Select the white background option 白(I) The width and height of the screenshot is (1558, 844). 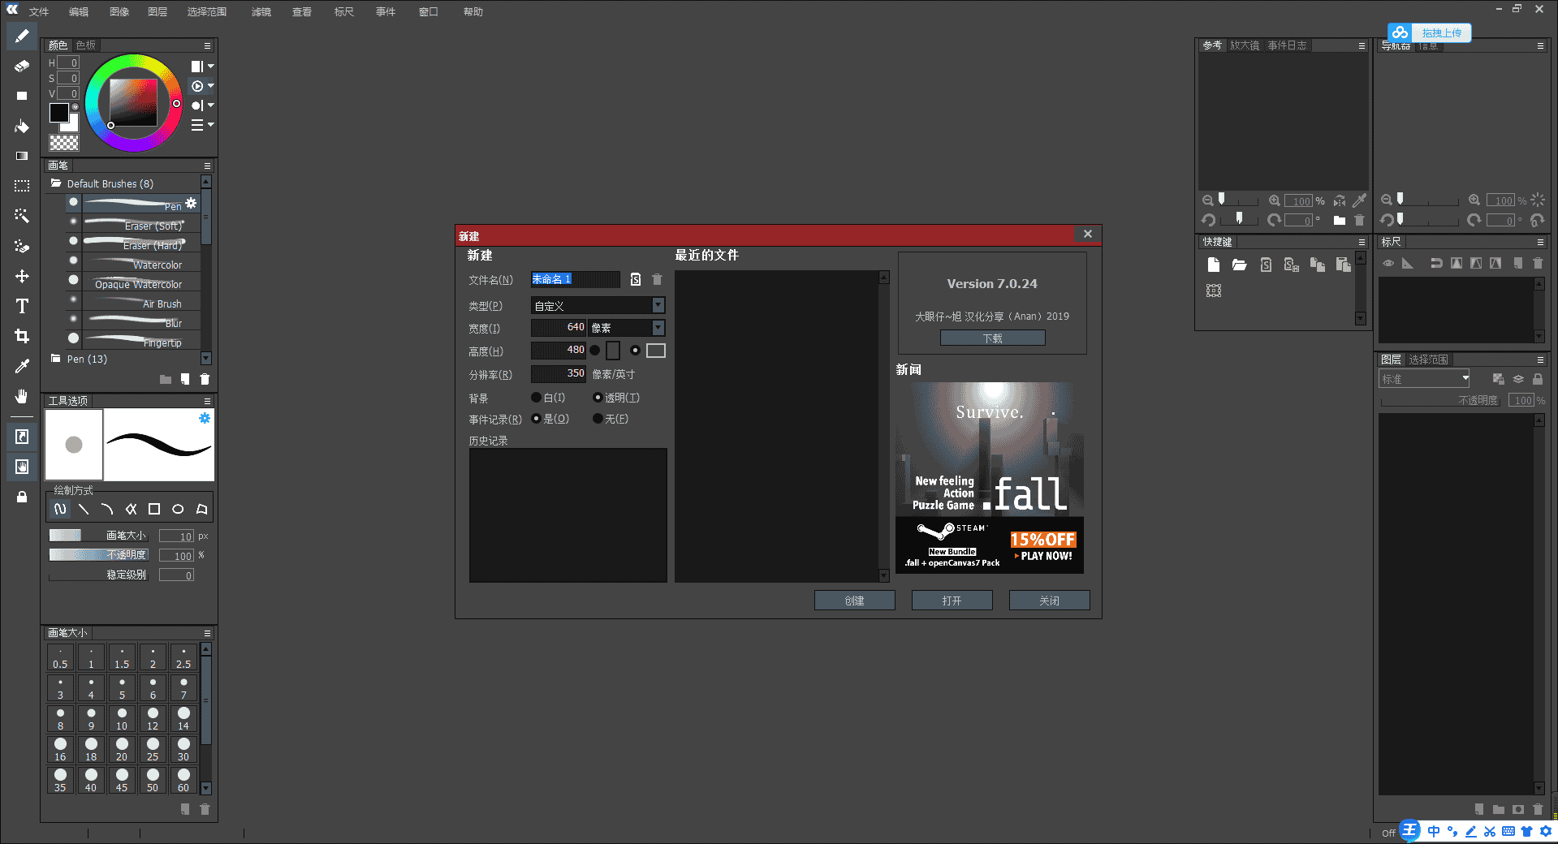coord(536,397)
